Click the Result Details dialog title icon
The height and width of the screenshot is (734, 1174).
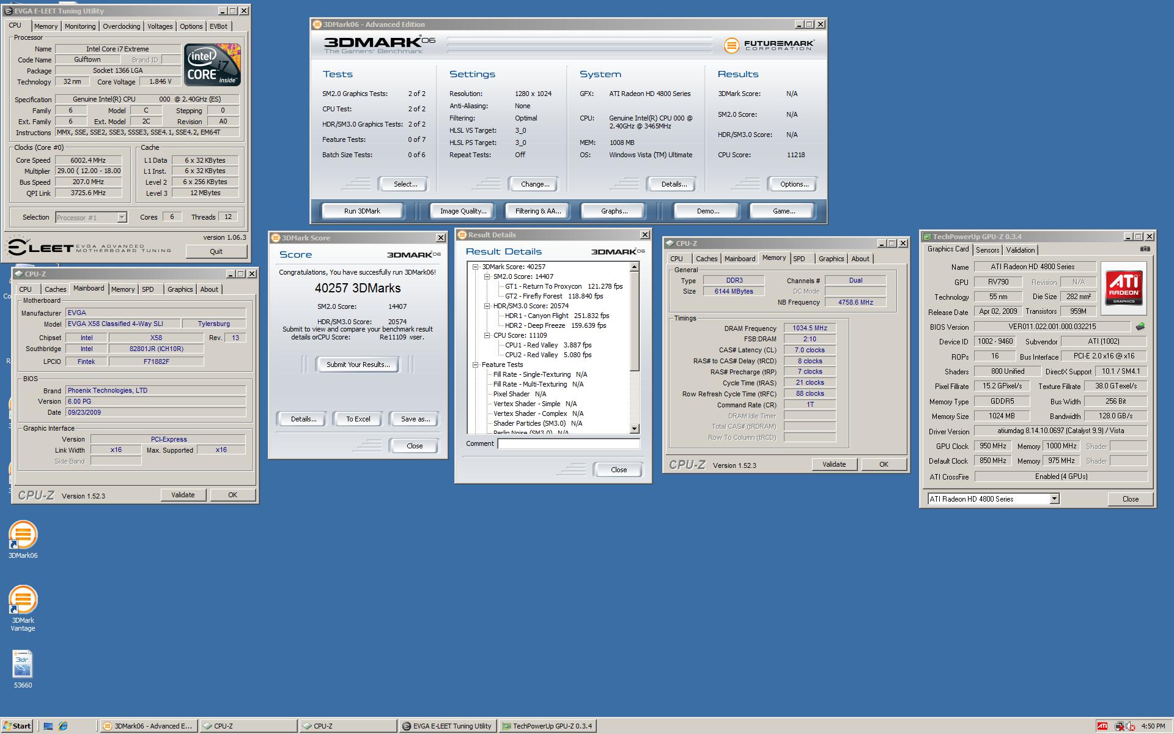(462, 235)
